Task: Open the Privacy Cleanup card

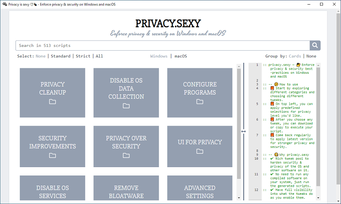Action: (x=52, y=93)
